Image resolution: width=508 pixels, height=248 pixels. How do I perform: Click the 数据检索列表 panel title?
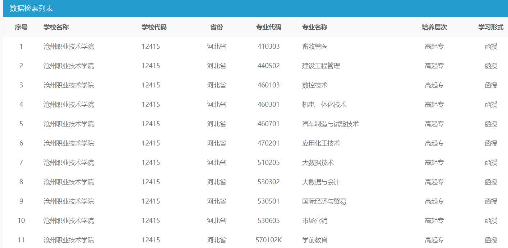31,8
